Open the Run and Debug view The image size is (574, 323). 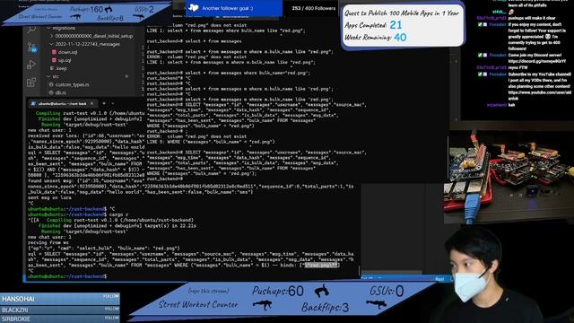[31, 65]
